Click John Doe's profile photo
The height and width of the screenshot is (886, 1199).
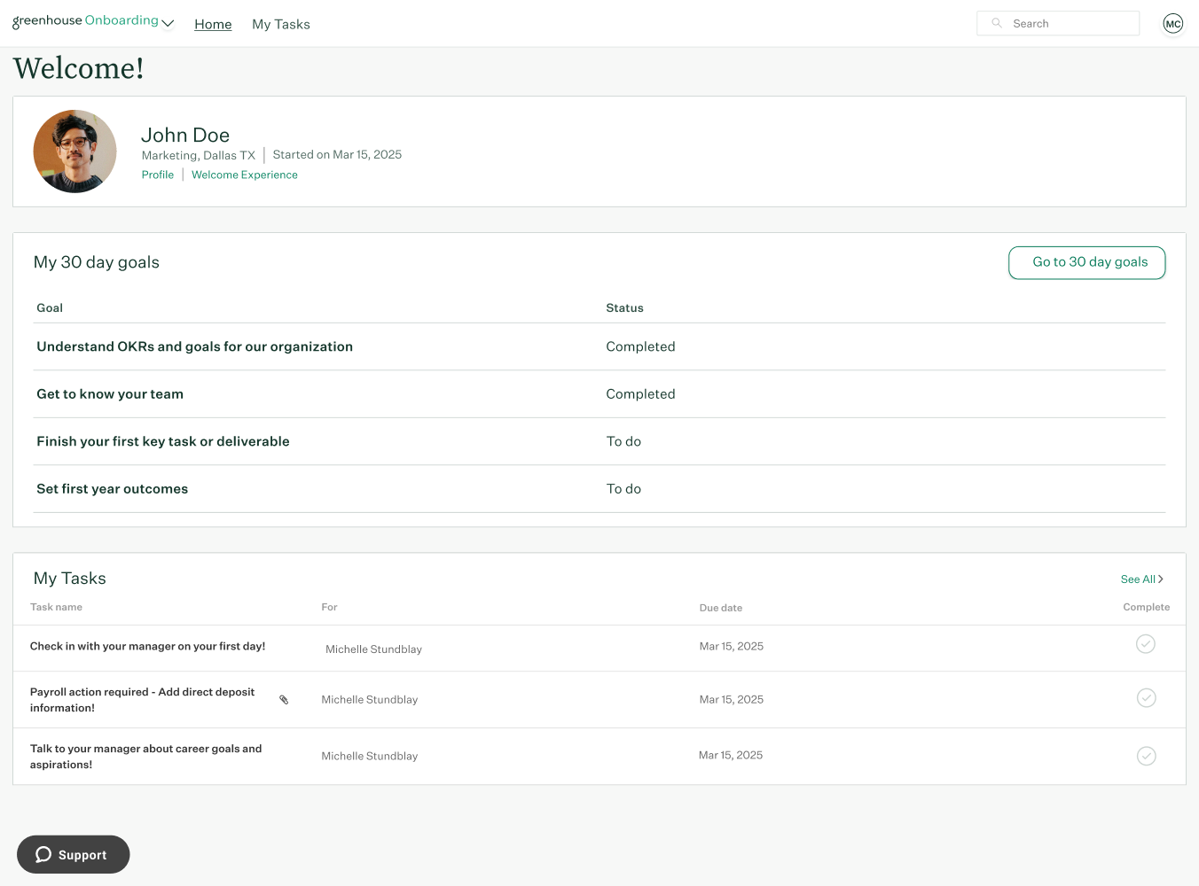click(75, 152)
